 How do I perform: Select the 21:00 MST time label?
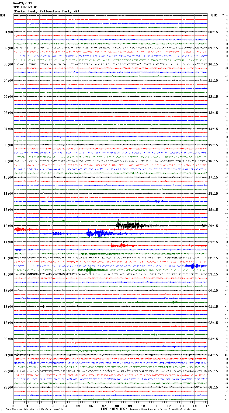coord(8,355)
